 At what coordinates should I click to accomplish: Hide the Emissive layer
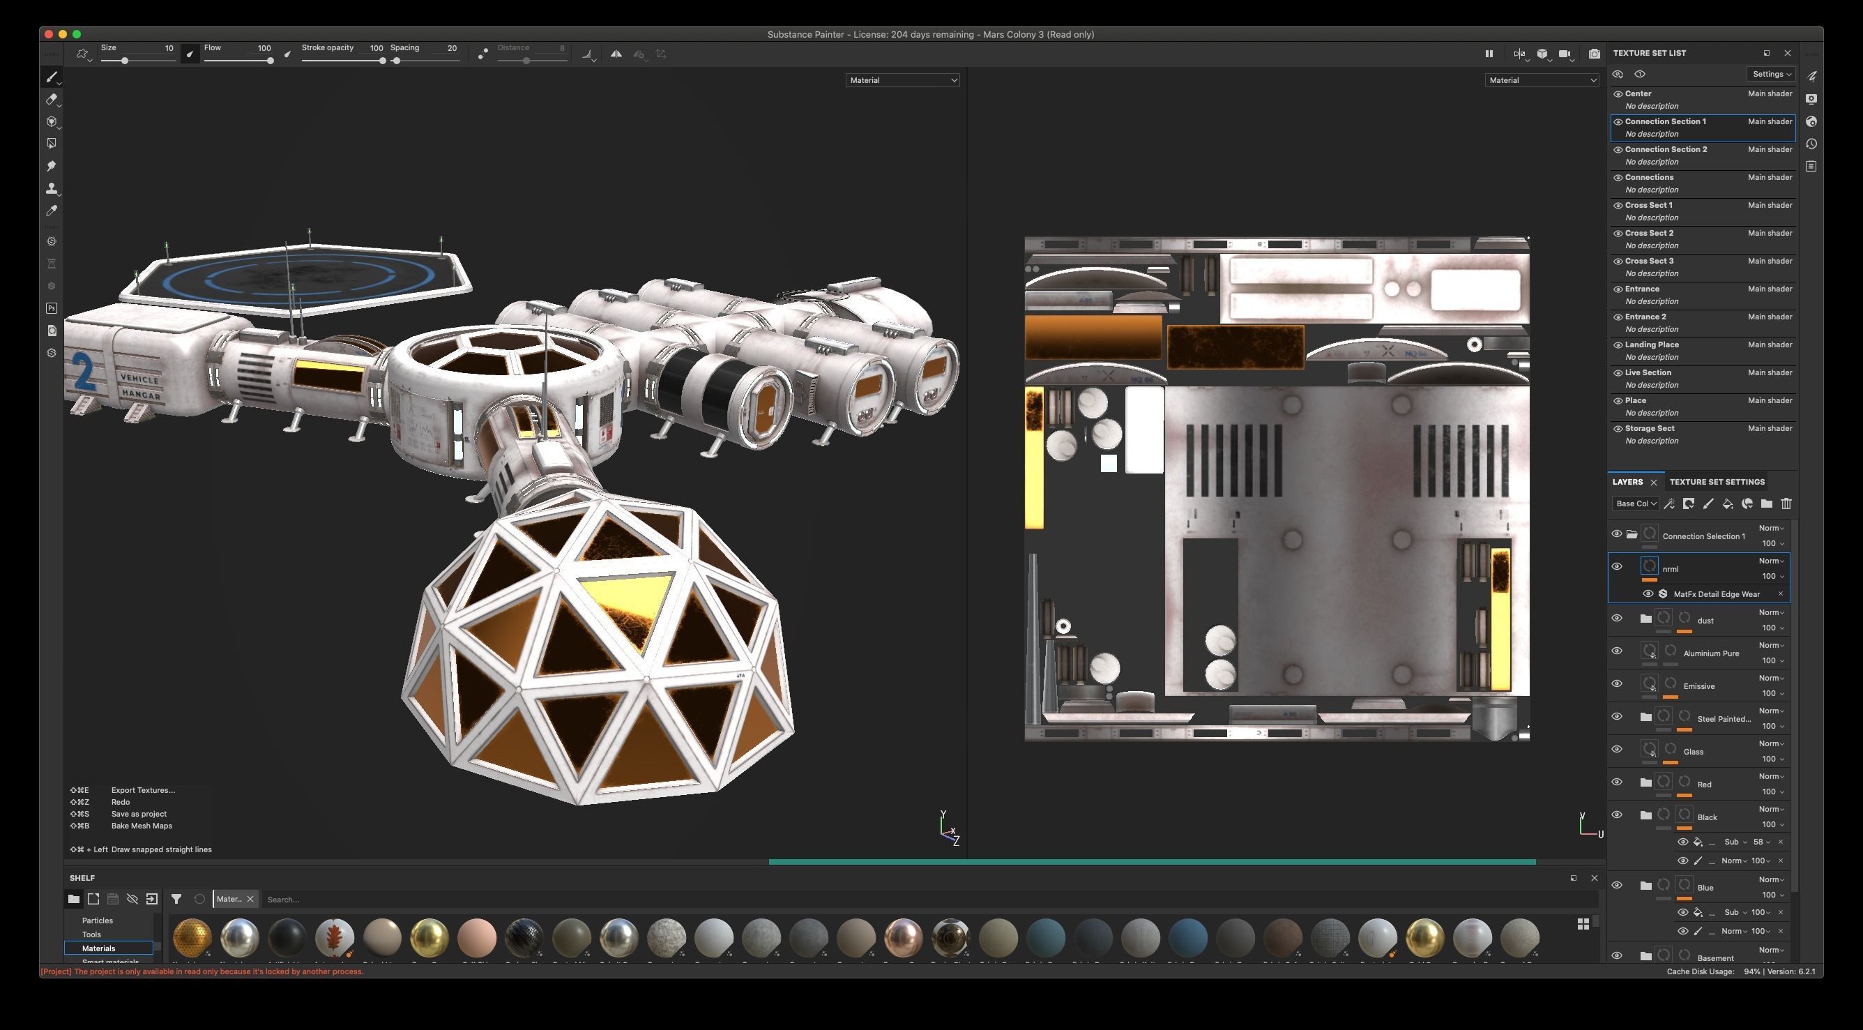pos(1617,683)
